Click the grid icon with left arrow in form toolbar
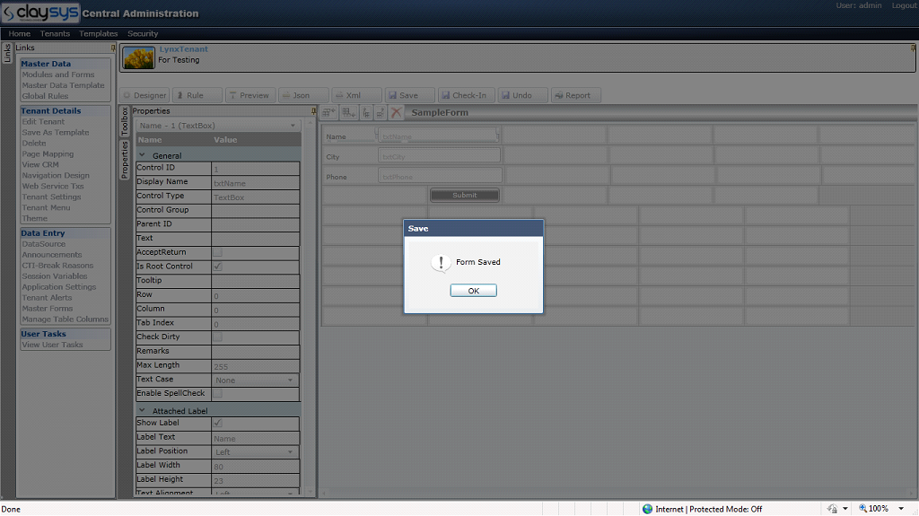 (328, 112)
